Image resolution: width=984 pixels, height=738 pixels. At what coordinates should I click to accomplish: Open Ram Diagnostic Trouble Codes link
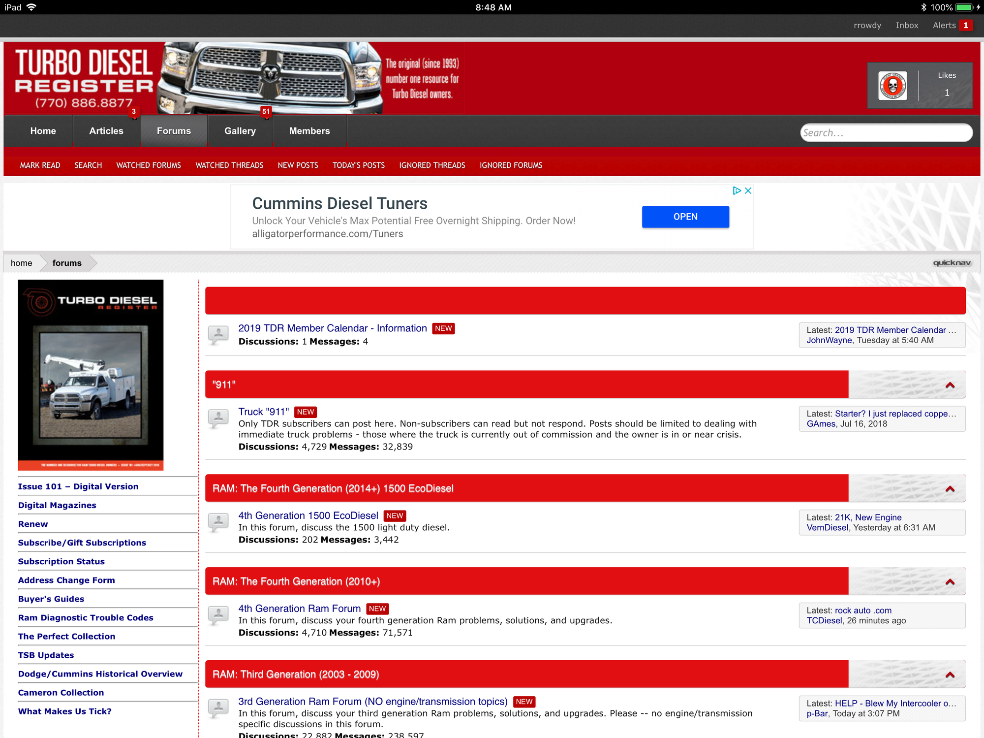(86, 617)
